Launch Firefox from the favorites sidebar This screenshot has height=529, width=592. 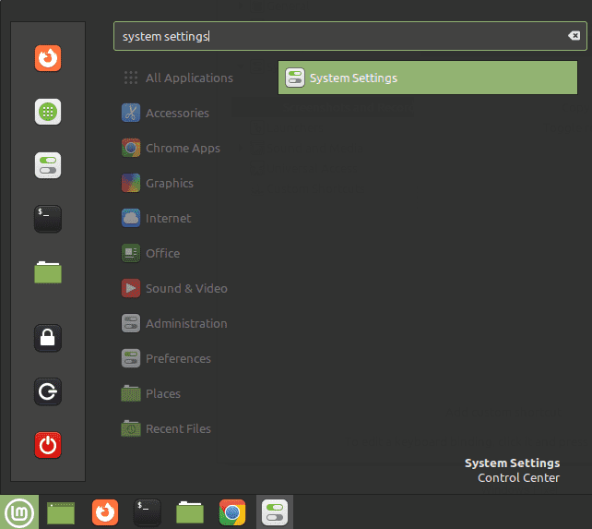(48, 58)
